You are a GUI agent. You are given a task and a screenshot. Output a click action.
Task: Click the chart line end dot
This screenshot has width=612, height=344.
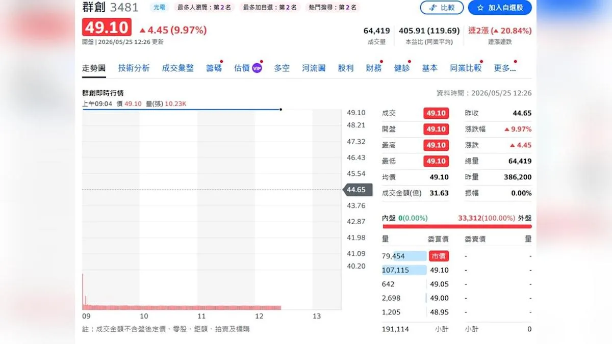click(x=281, y=109)
